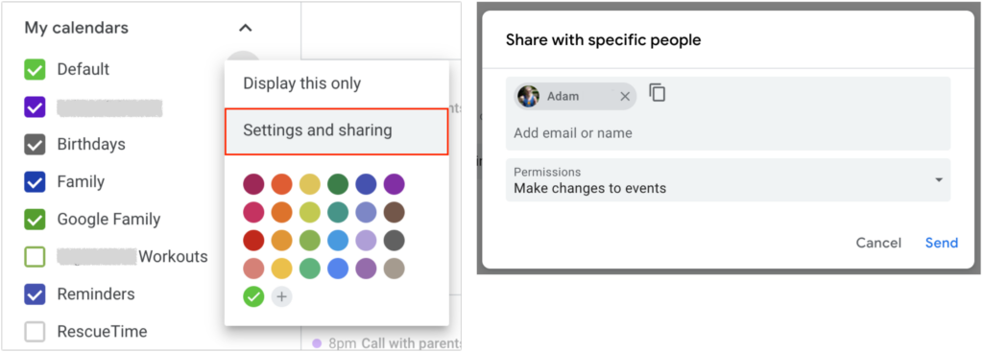Viewport: 983px width, 352px height.
Task: Click the Add email or name field
Action: (728, 132)
